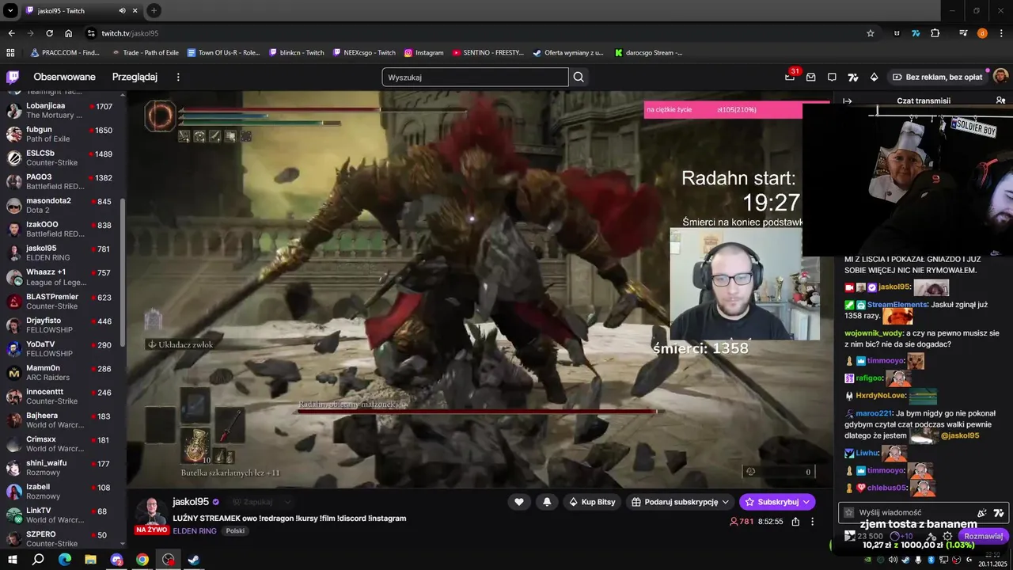Bookmark this page with star icon
Image resolution: width=1013 pixels, height=570 pixels.
[871, 33]
